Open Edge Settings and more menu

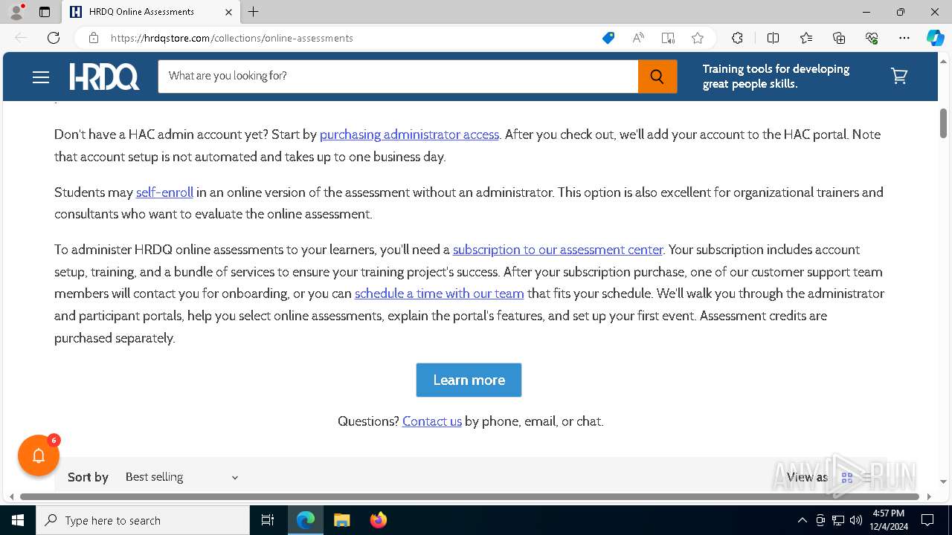904,38
